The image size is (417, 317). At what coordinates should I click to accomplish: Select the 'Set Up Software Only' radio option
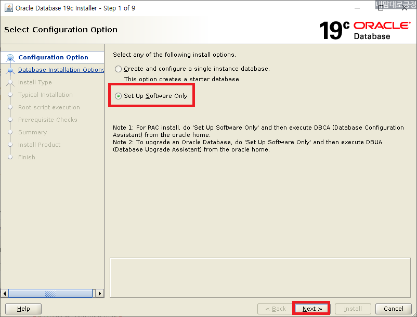tap(118, 96)
